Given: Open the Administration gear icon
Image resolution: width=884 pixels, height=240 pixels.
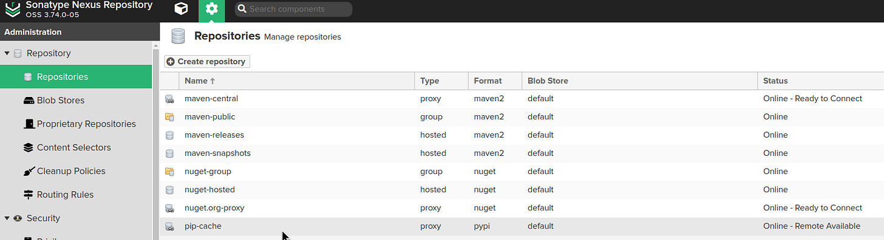Looking at the screenshot, I should [x=211, y=9].
